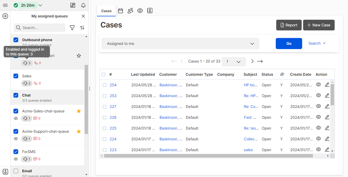This screenshot has width=348, height=177.
Task: Uncheck the Chat queue group
Action: point(16,95)
